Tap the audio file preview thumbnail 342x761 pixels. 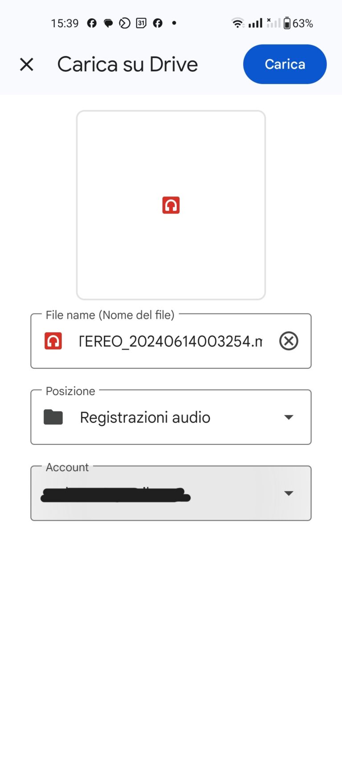[171, 205]
